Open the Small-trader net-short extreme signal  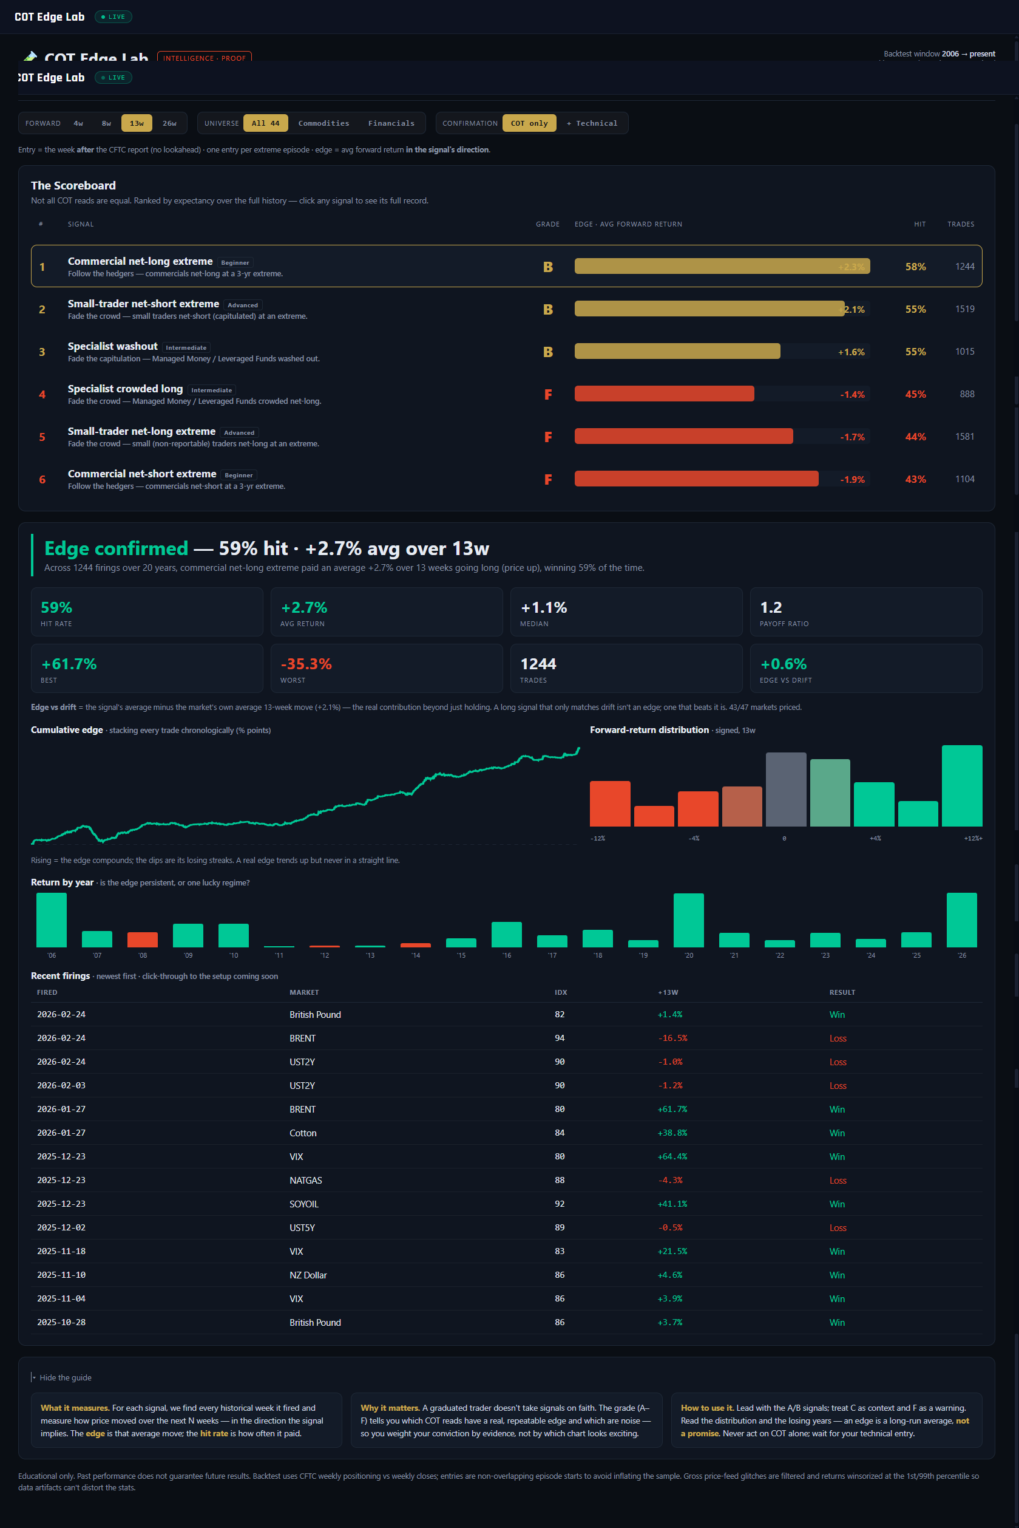(506, 309)
